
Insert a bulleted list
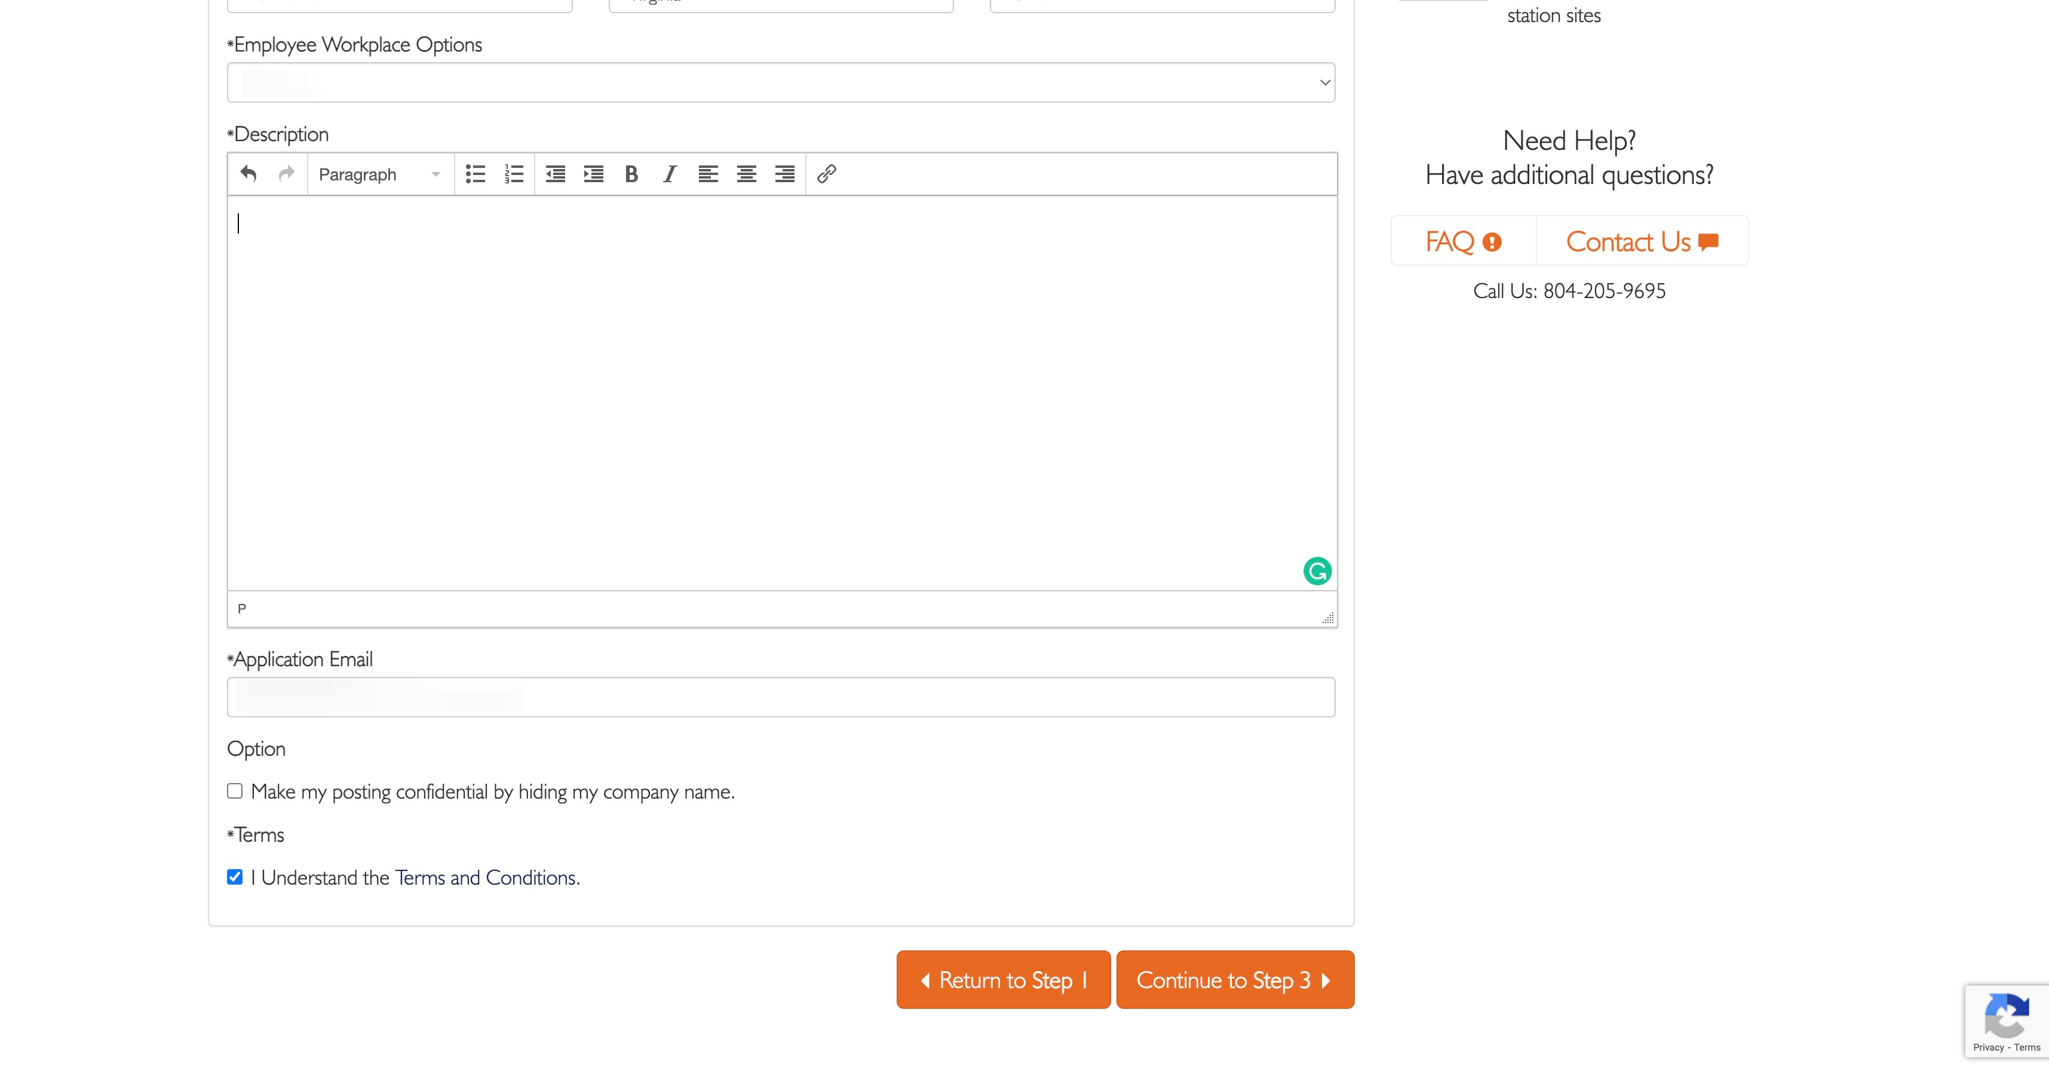(x=476, y=174)
